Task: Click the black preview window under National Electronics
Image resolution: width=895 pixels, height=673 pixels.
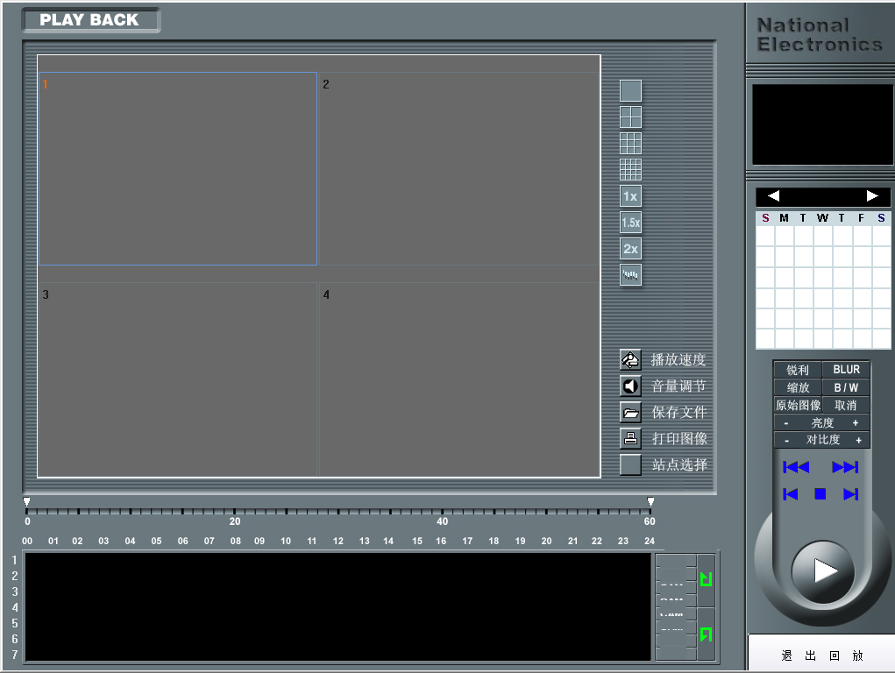Action: point(822,124)
